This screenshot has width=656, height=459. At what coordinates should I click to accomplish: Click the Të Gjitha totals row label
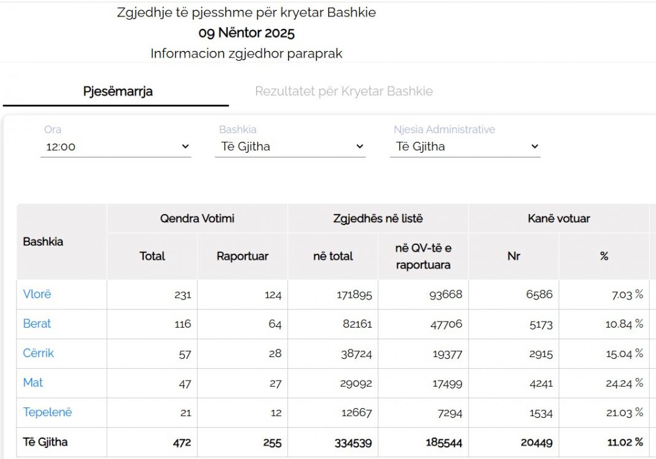coord(45,442)
